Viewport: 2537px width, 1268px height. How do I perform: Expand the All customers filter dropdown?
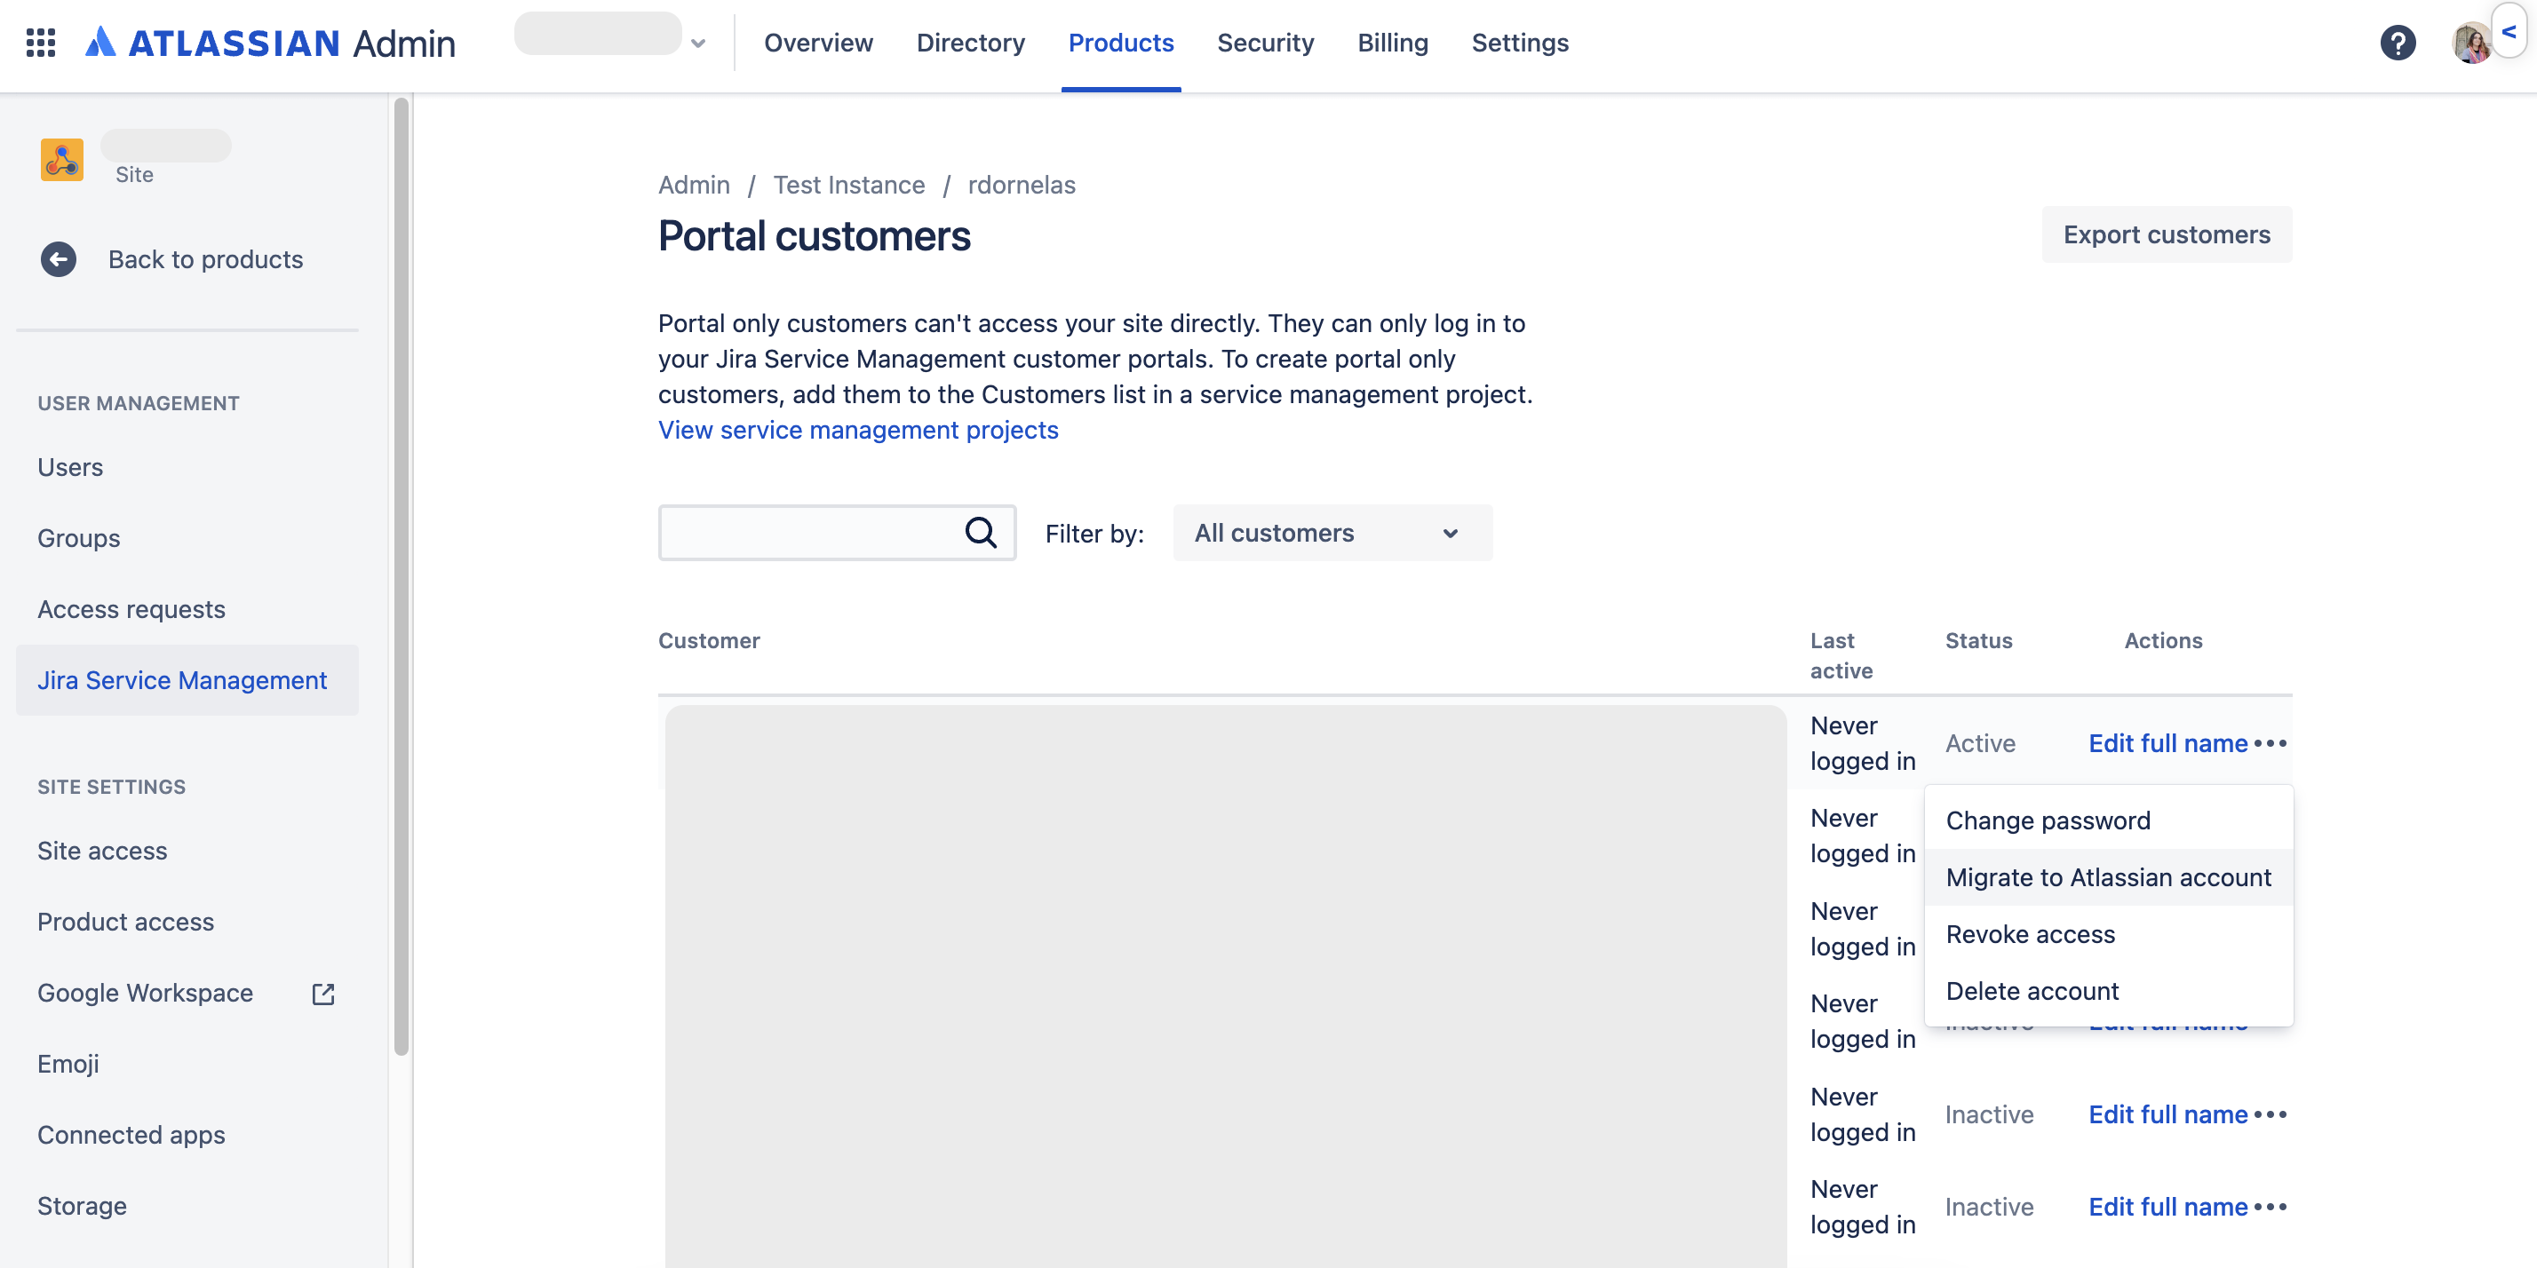(1332, 533)
